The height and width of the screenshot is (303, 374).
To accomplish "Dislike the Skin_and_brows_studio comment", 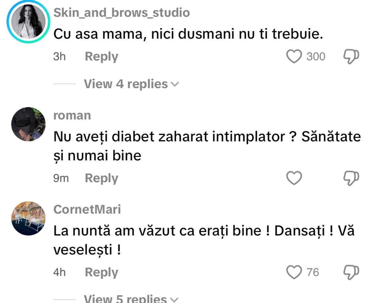I will pos(351,57).
